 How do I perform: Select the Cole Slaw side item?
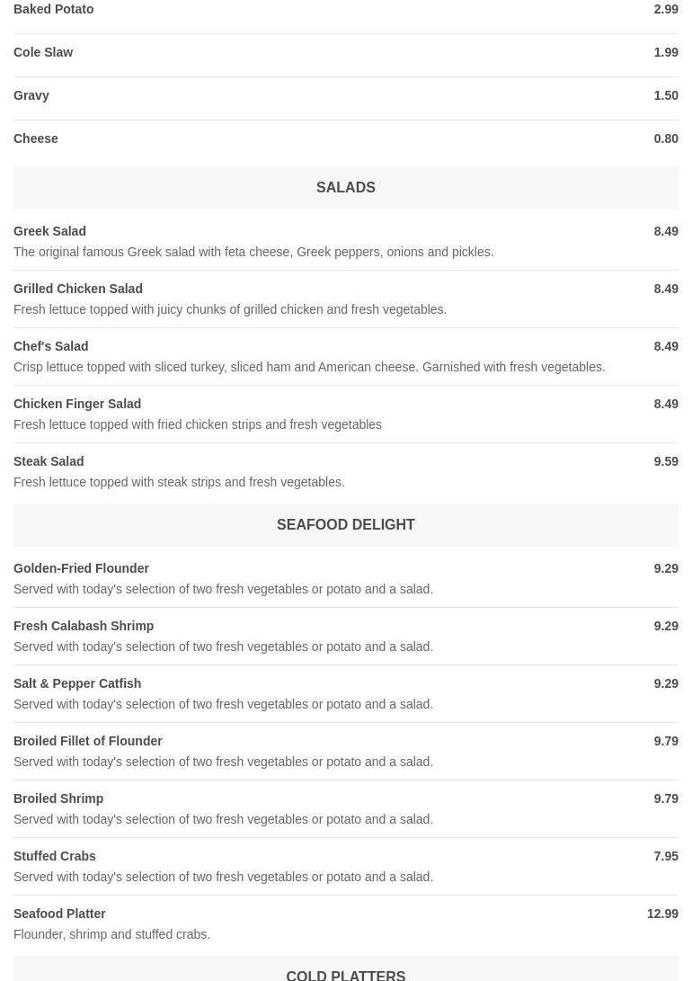(x=43, y=52)
